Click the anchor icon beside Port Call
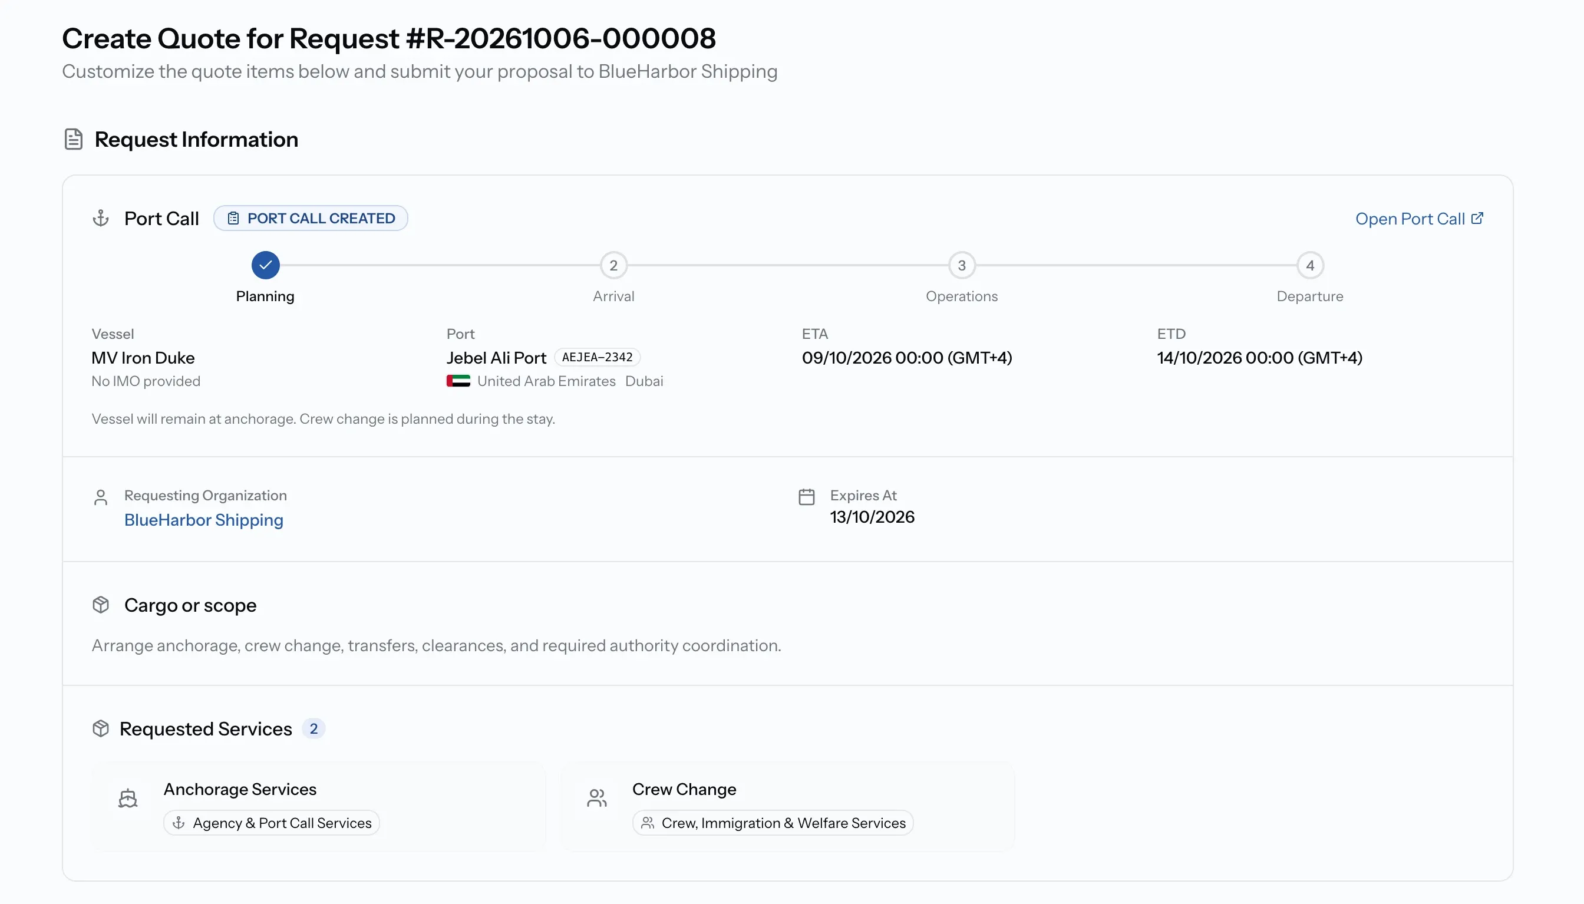The image size is (1584, 904). 101,219
